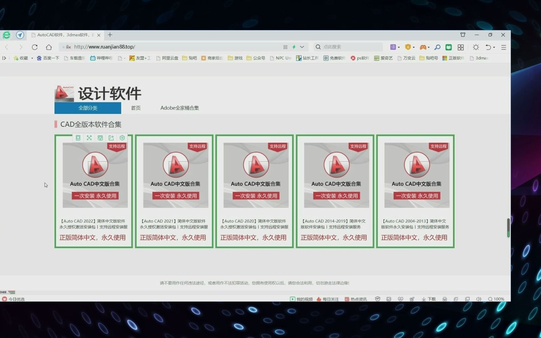
Task: Open the undo history dropdown arrow
Action: click(x=494, y=47)
